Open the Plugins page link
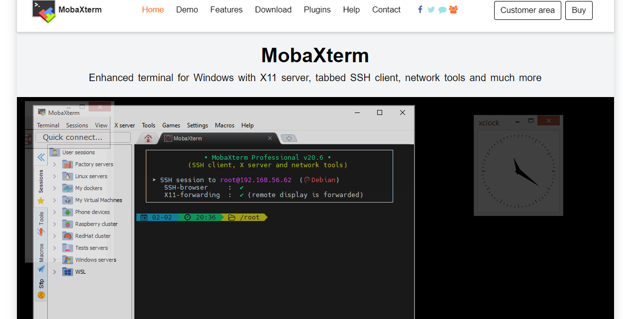Viewport: 623px width, 319px height. coord(317,9)
